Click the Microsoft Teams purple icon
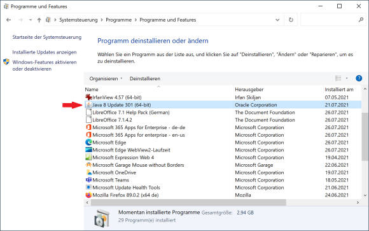369x231 pixels. click(x=88, y=180)
